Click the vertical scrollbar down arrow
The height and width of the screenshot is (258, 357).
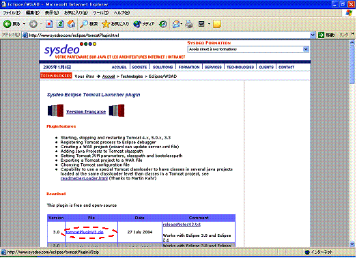[352, 244]
